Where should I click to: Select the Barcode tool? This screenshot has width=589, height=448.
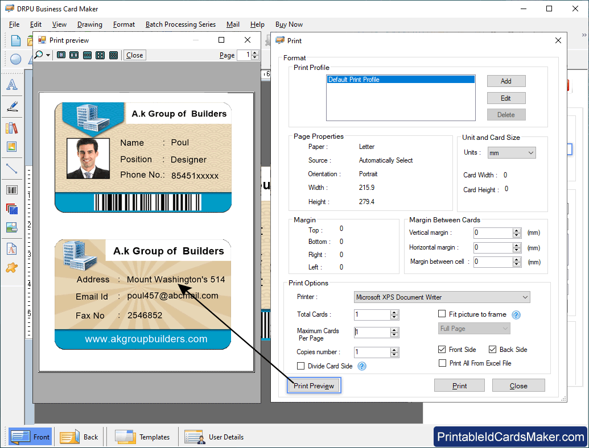(x=12, y=190)
